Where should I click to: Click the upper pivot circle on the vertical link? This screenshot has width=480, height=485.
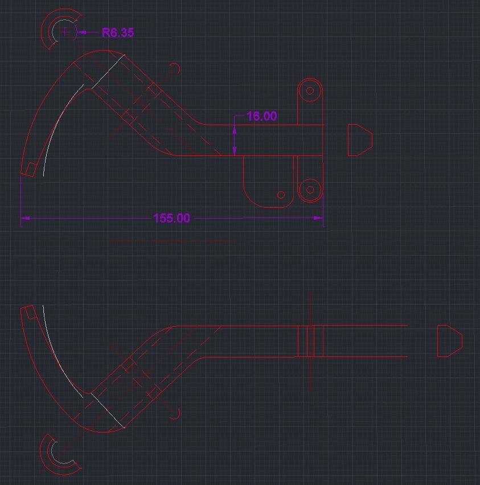point(310,91)
